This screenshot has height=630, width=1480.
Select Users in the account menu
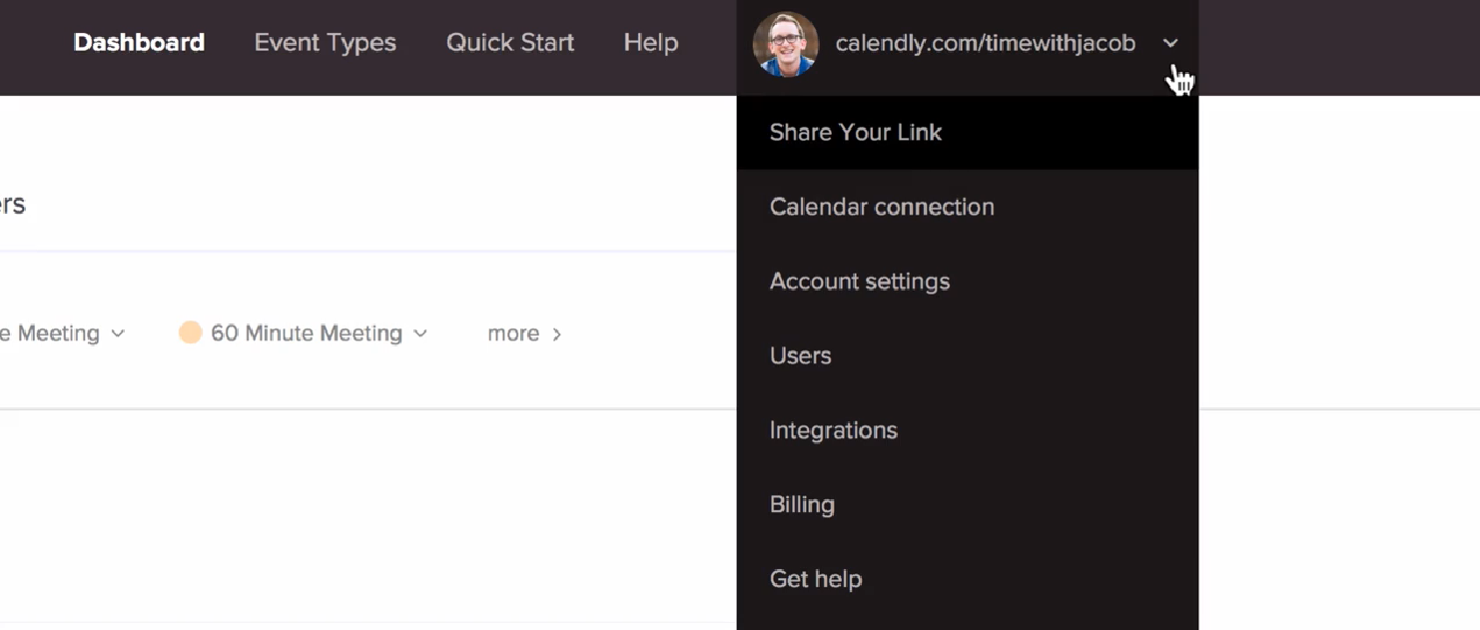(968, 355)
